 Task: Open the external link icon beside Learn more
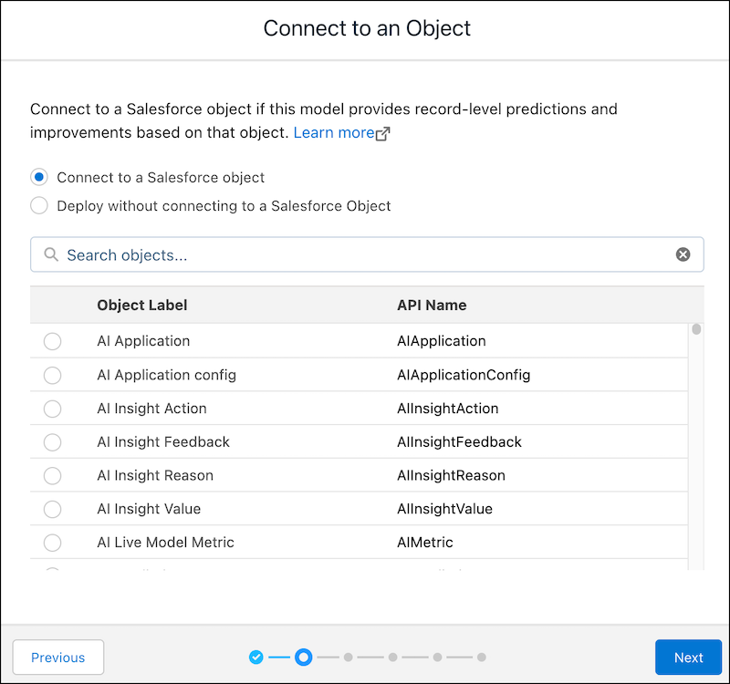tap(382, 133)
